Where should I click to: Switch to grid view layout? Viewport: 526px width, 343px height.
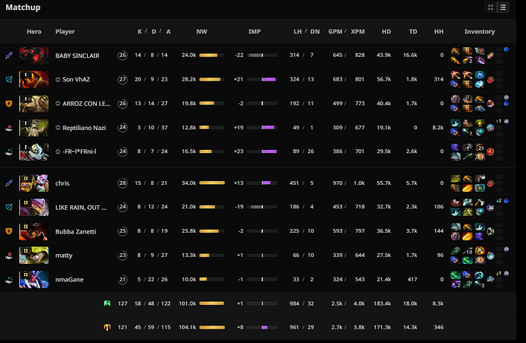click(x=490, y=8)
